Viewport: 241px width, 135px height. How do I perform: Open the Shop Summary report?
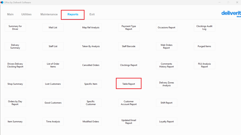coord(15,84)
